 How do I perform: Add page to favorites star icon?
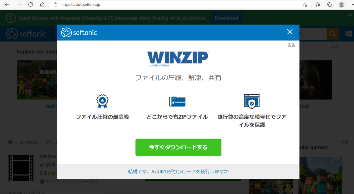(x=305, y=5)
